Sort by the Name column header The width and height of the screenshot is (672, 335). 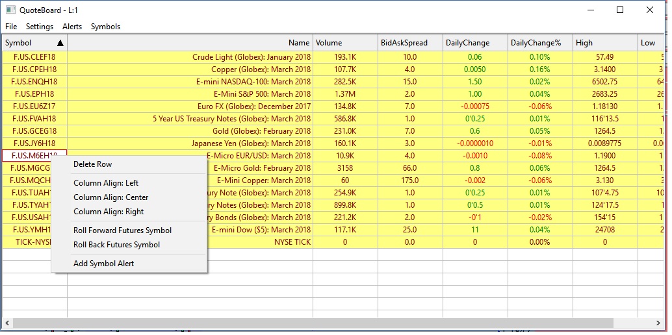click(x=190, y=43)
